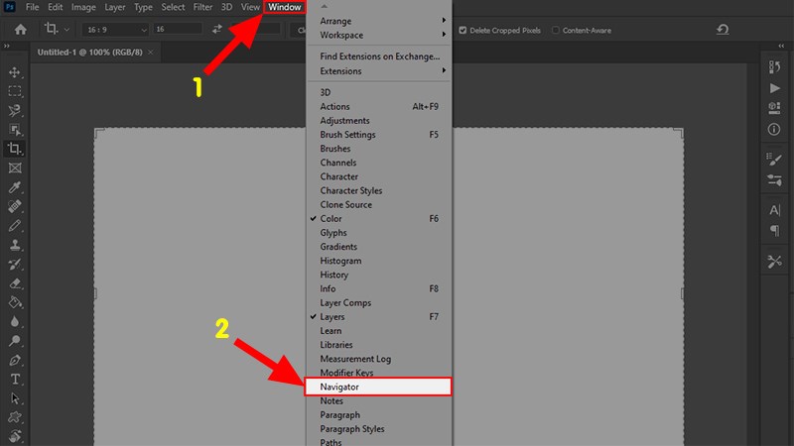Open the Type menu
Image resolution: width=794 pixels, height=446 pixels.
pos(143,7)
